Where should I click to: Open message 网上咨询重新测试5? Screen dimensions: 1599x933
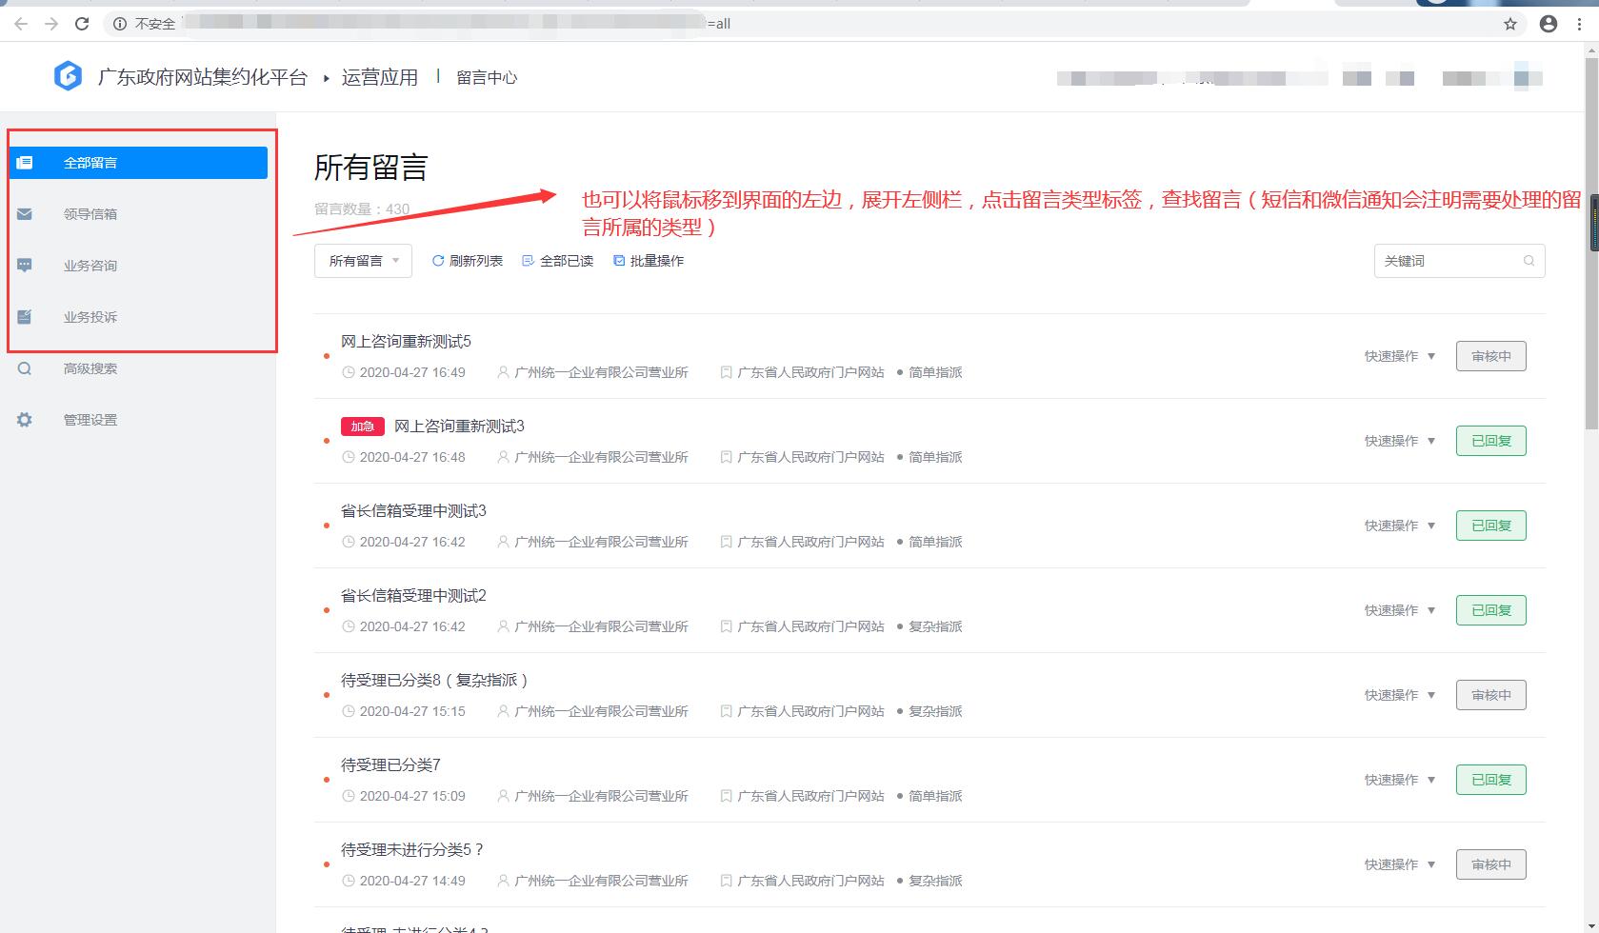406,342
